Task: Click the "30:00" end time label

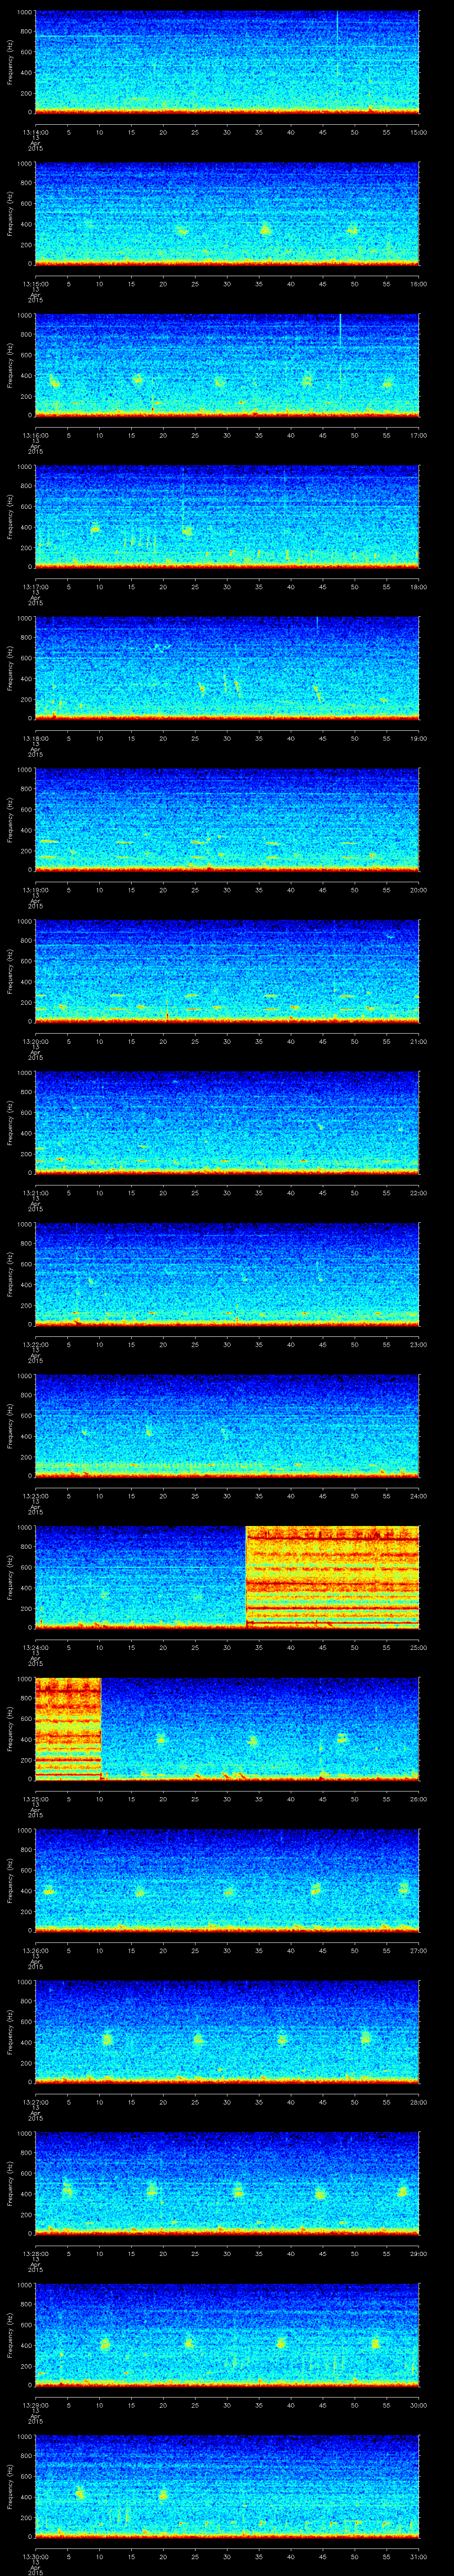Action: [418, 2404]
